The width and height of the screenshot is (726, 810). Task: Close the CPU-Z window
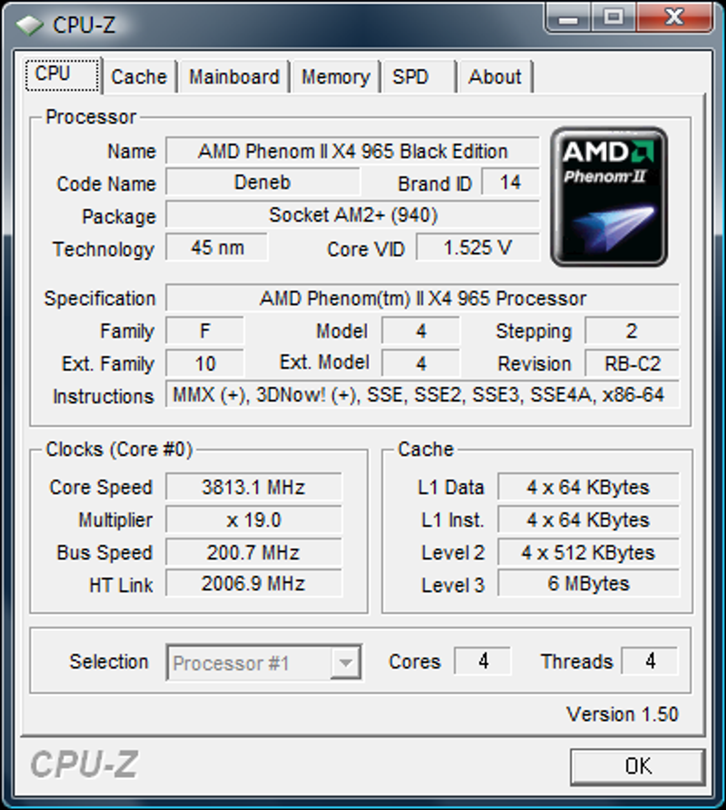tap(674, 17)
